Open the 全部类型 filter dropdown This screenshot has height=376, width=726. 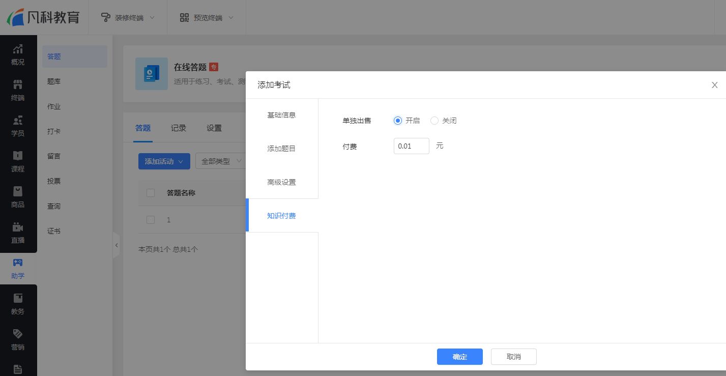pyautogui.click(x=220, y=161)
